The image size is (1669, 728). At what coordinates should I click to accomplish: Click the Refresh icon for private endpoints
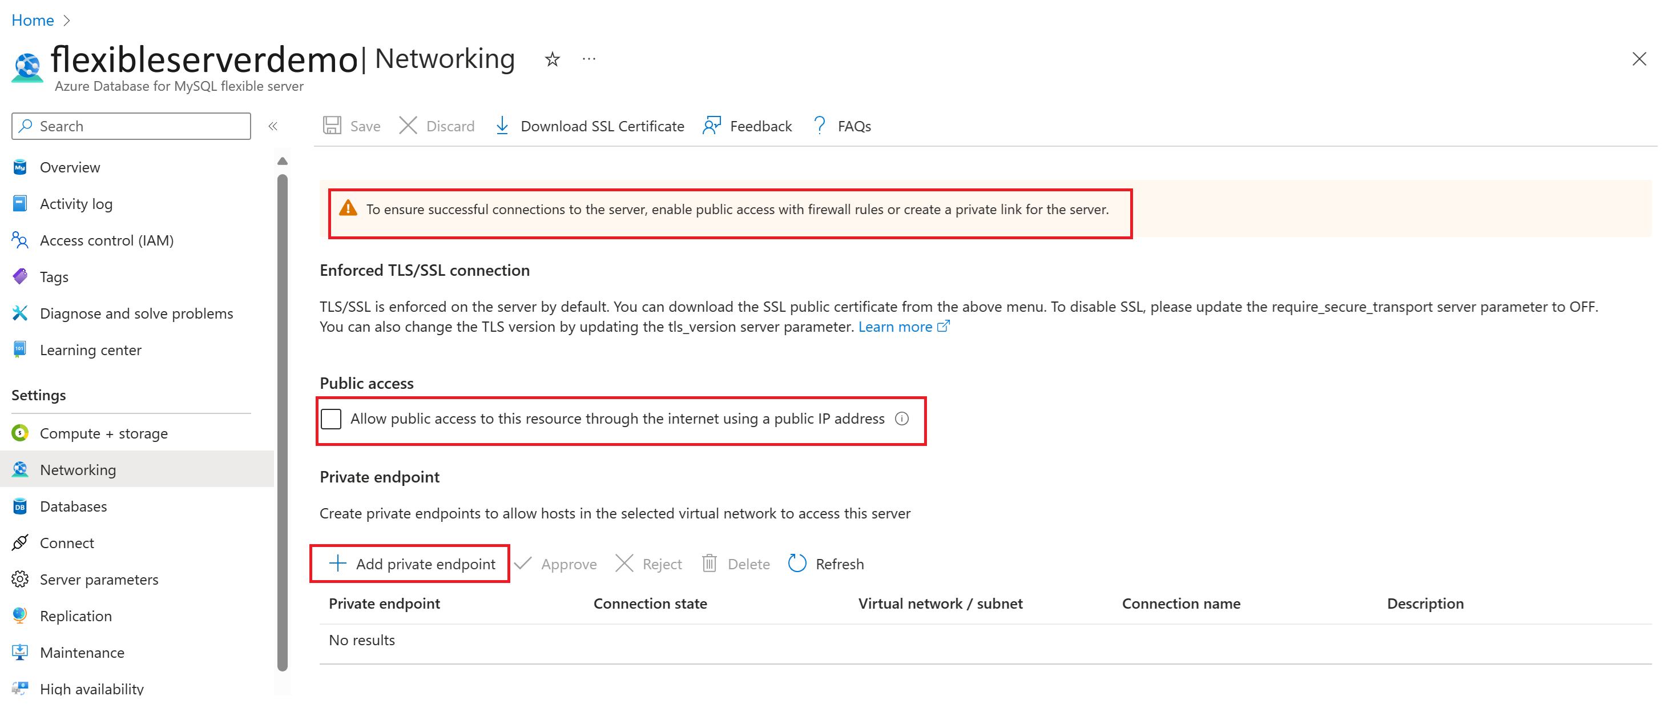797,564
